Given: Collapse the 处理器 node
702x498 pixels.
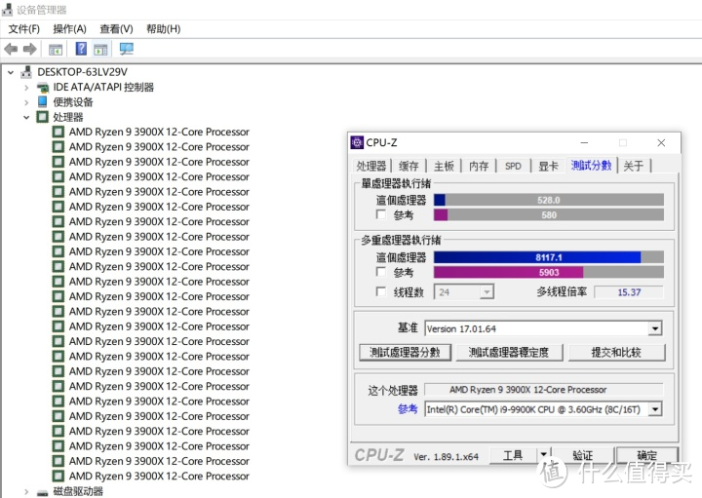Looking at the screenshot, I should 26,117.
